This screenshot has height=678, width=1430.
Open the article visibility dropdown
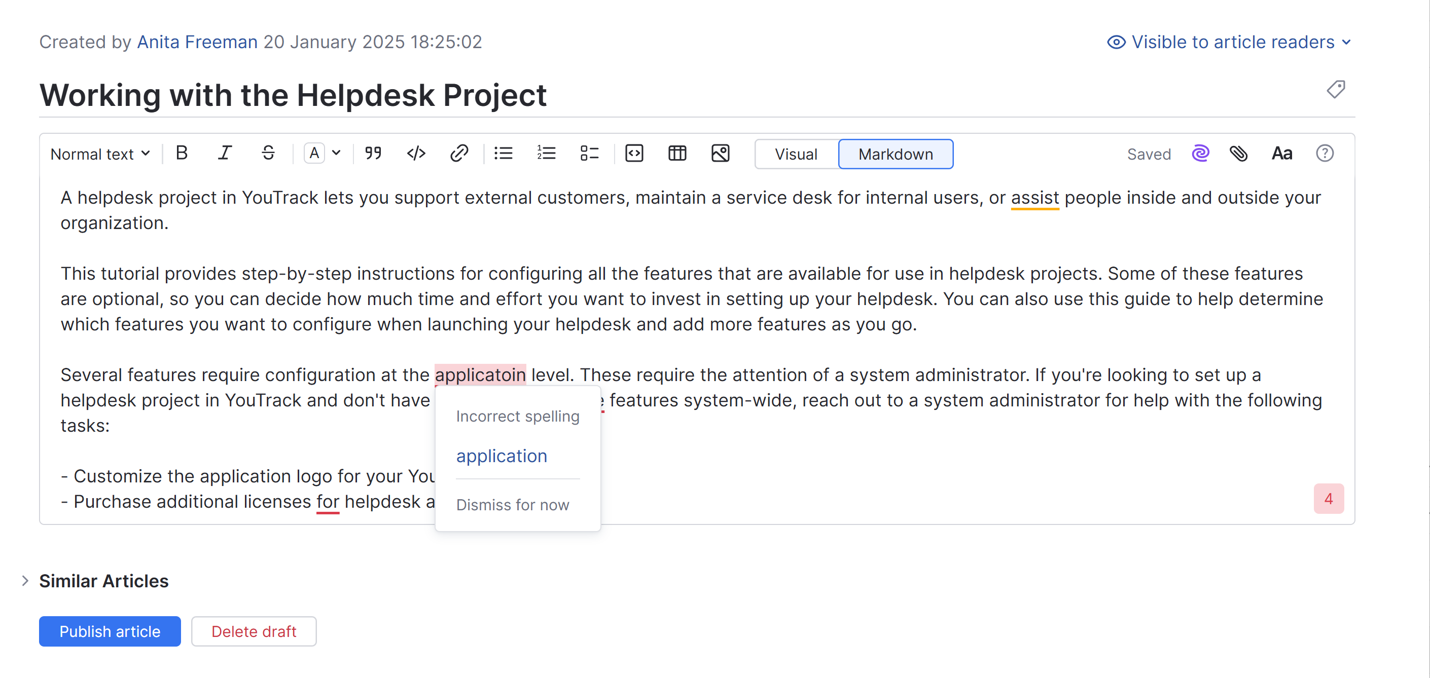[x=1229, y=42]
